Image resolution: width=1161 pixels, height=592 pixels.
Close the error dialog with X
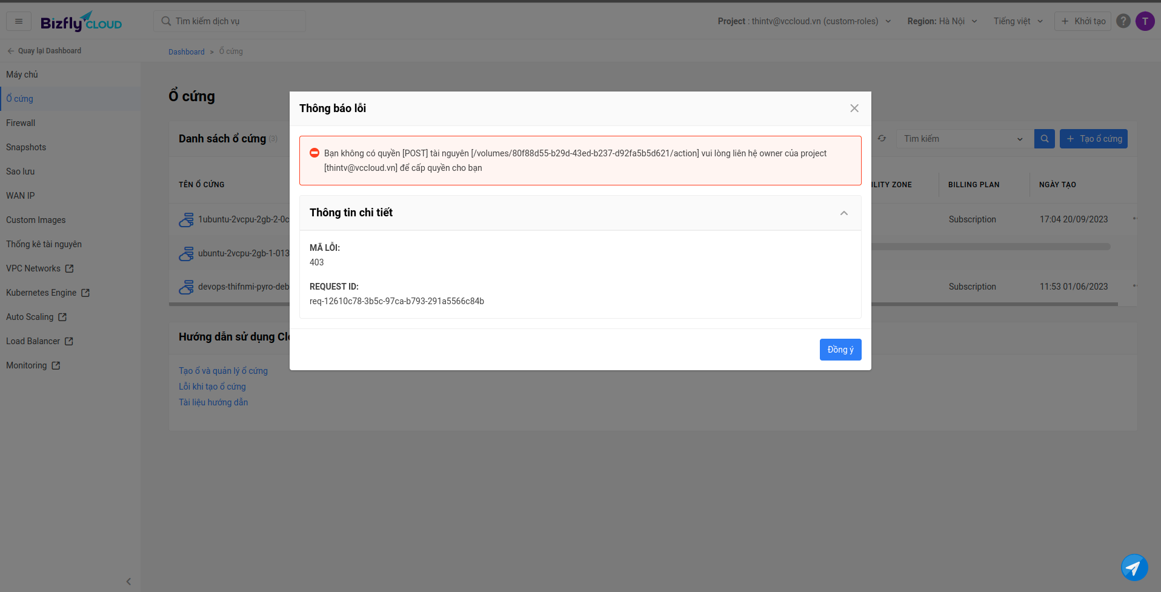coord(854,108)
